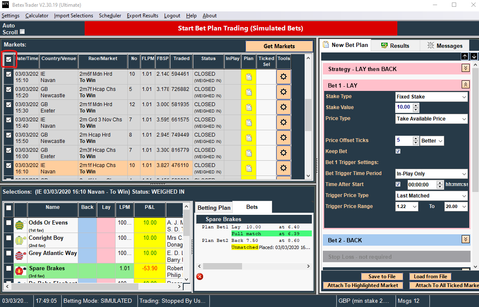The image size is (479, 307).
Task: Click down arrow icon above Strategy panel
Action: pyautogui.click(x=474, y=56)
